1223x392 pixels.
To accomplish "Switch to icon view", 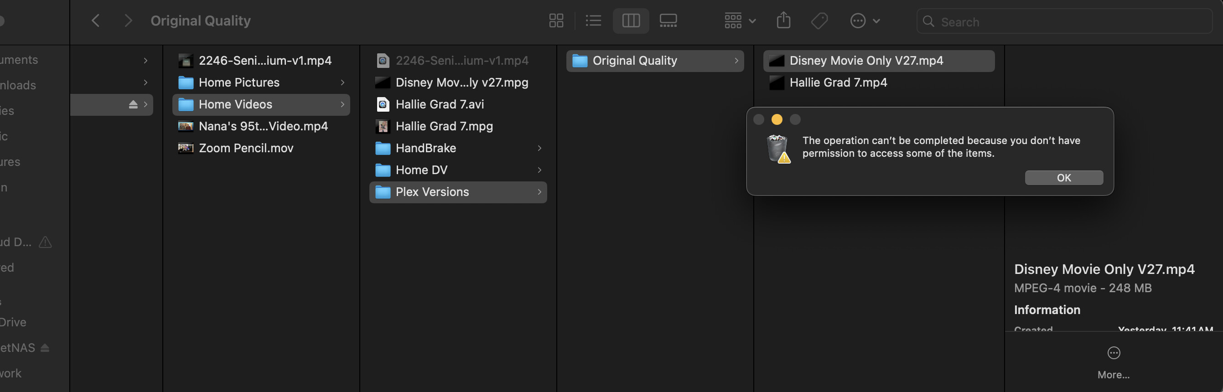I will pyautogui.click(x=556, y=21).
